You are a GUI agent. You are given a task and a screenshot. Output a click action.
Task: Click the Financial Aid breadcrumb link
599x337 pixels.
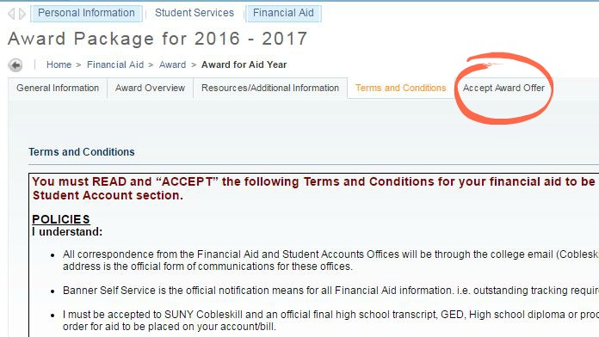click(x=115, y=64)
